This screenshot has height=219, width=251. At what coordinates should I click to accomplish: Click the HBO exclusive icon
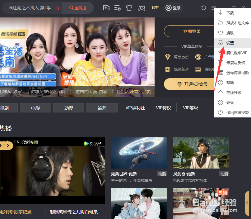(x=198, y=69)
